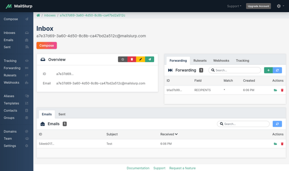The width and height of the screenshot is (289, 171).
Task: Open Inboxes in the sidebar
Action: (16, 33)
